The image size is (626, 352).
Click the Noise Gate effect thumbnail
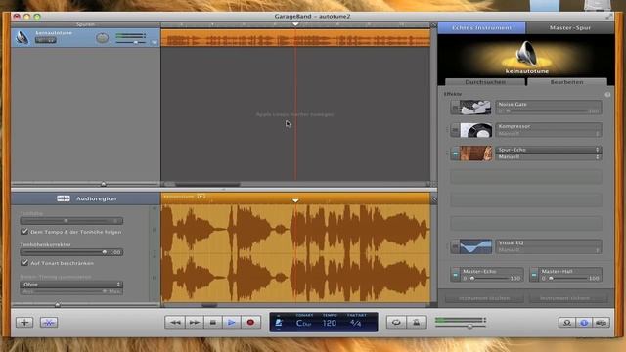click(x=475, y=108)
